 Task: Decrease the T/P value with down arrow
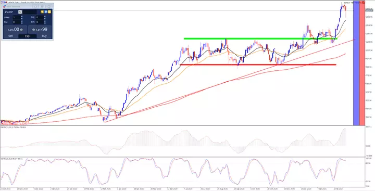tap(45, 23)
